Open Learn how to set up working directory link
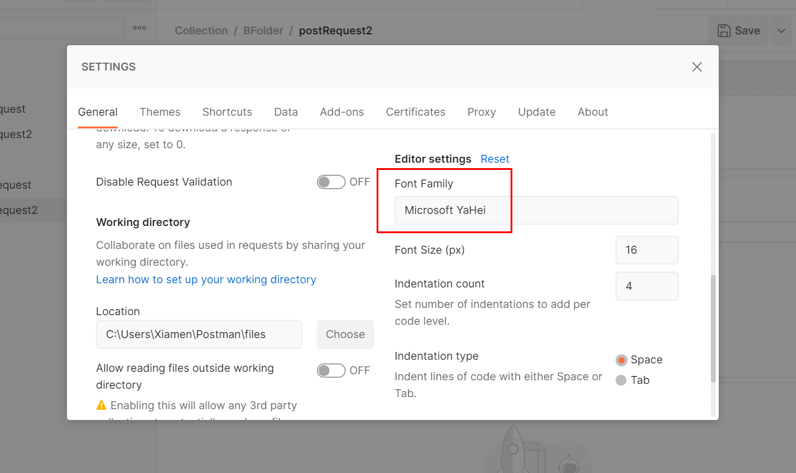 (x=206, y=280)
